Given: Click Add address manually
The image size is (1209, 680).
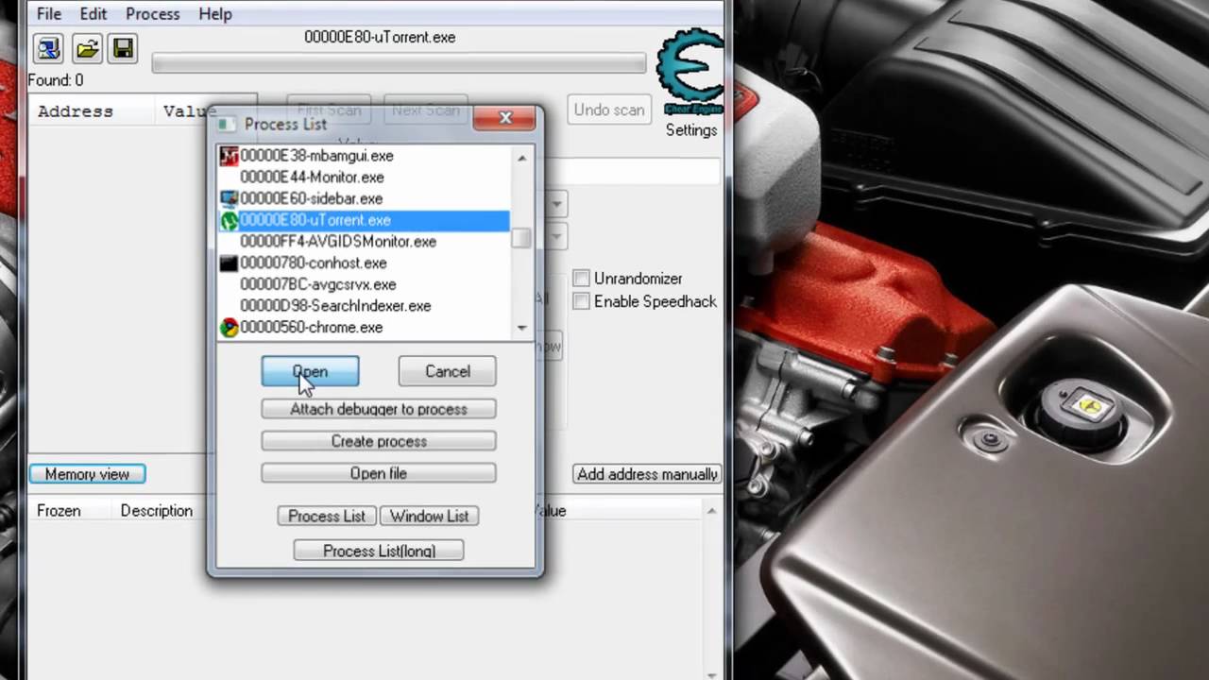Looking at the screenshot, I should tap(647, 474).
